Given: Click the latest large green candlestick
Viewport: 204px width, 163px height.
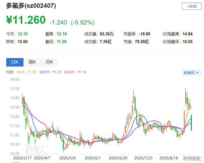Looking at the screenshot, I should 191,123.
